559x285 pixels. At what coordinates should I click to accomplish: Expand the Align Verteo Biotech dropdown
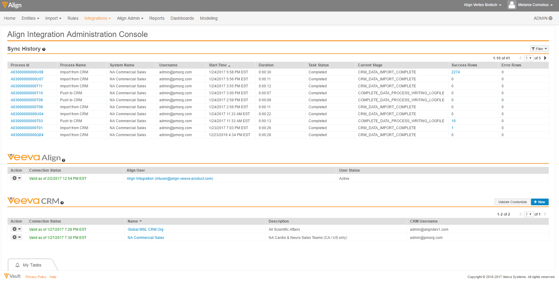(x=482, y=5)
